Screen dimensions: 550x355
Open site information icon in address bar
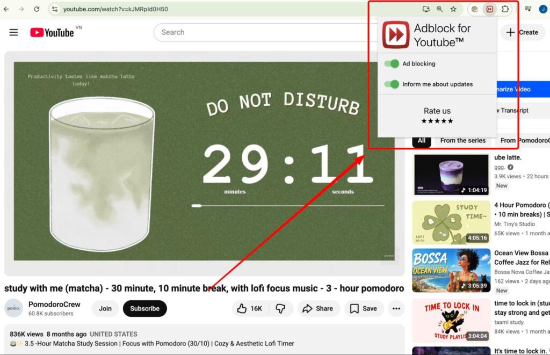click(55, 9)
